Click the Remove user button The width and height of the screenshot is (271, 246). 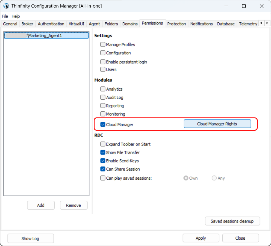pyautogui.click(x=73, y=205)
